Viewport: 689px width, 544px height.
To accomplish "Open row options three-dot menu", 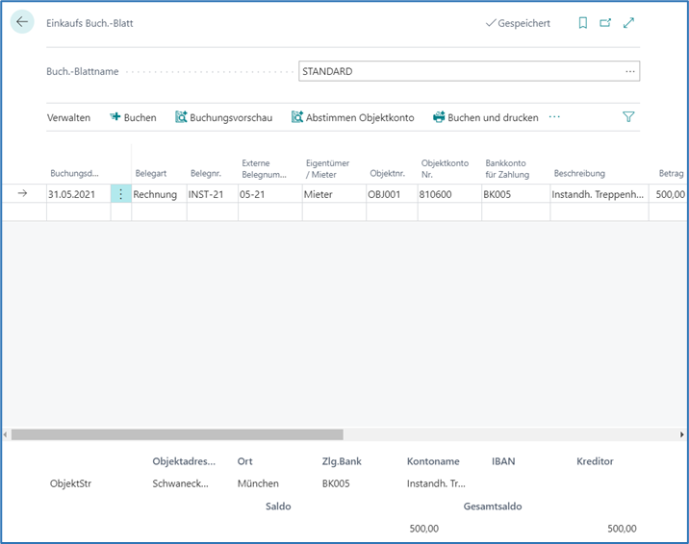I will point(120,194).
